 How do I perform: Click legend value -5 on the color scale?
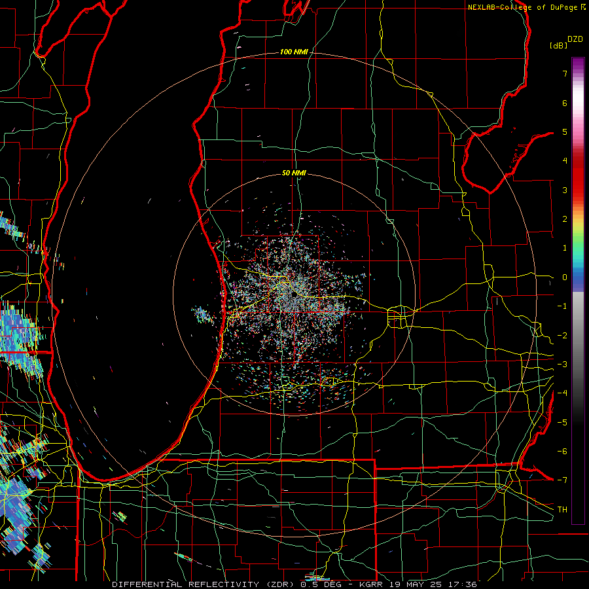(562, 423)
